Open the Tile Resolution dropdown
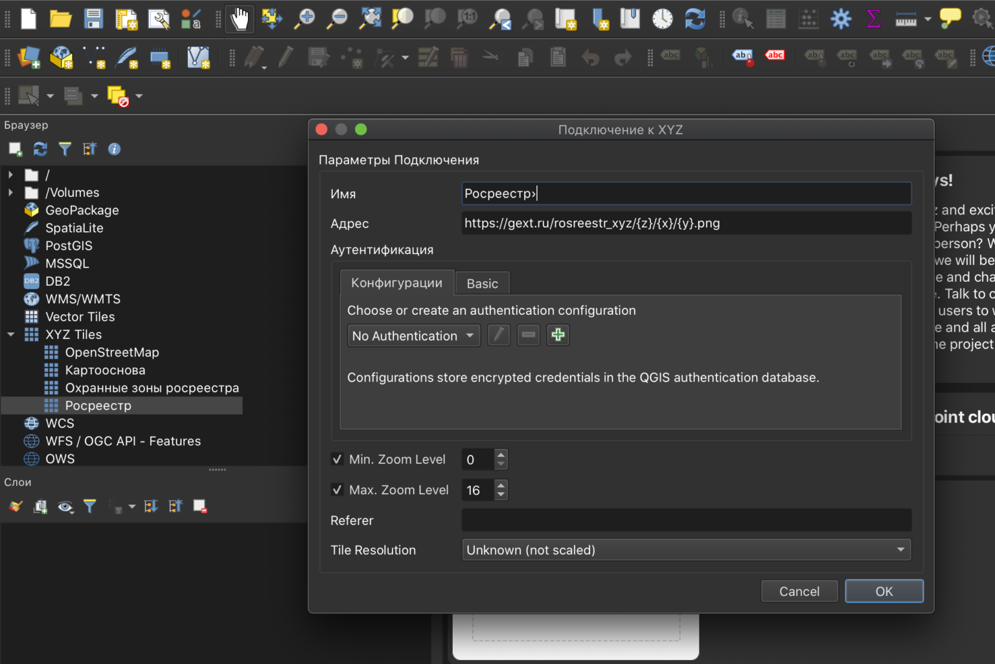Screen dimensions: 995x664 685,549
